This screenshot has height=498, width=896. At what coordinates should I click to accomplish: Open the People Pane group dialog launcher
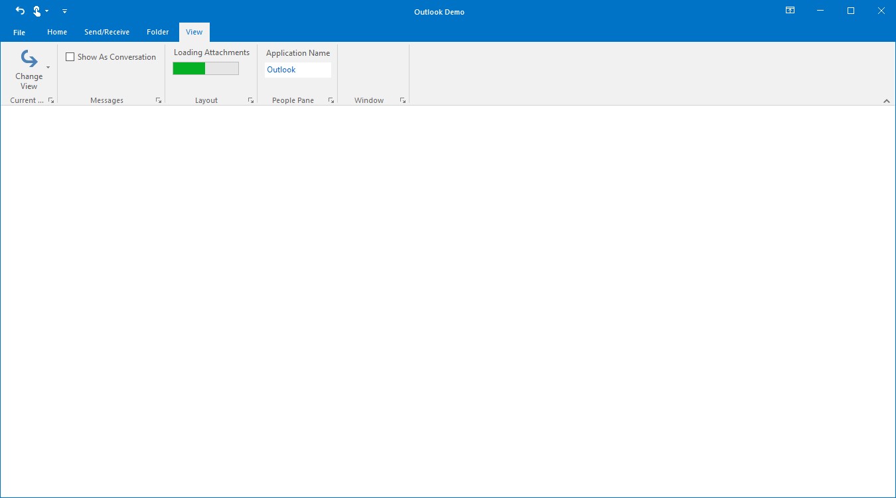point(331,100)
